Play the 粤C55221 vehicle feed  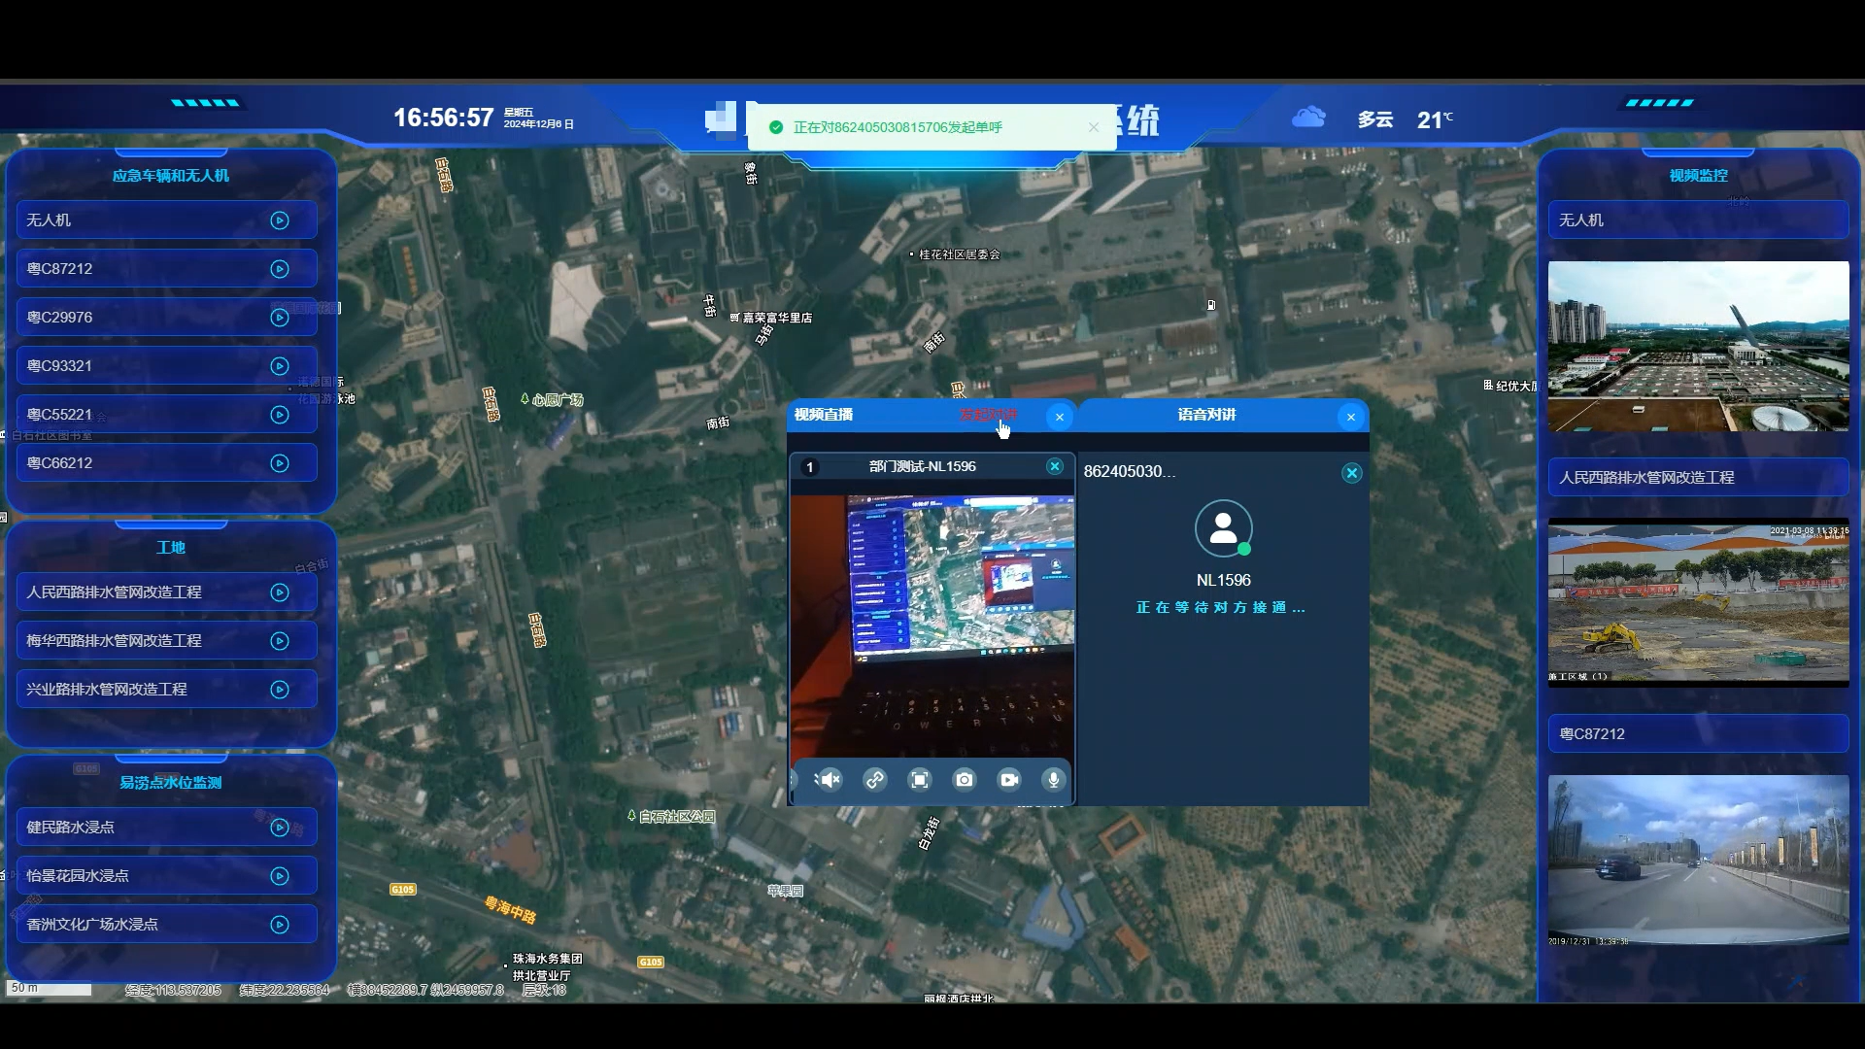pyautogui.click(x=280, y=415)
